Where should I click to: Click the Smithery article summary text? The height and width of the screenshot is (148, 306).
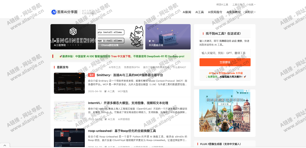coord(138,83)
